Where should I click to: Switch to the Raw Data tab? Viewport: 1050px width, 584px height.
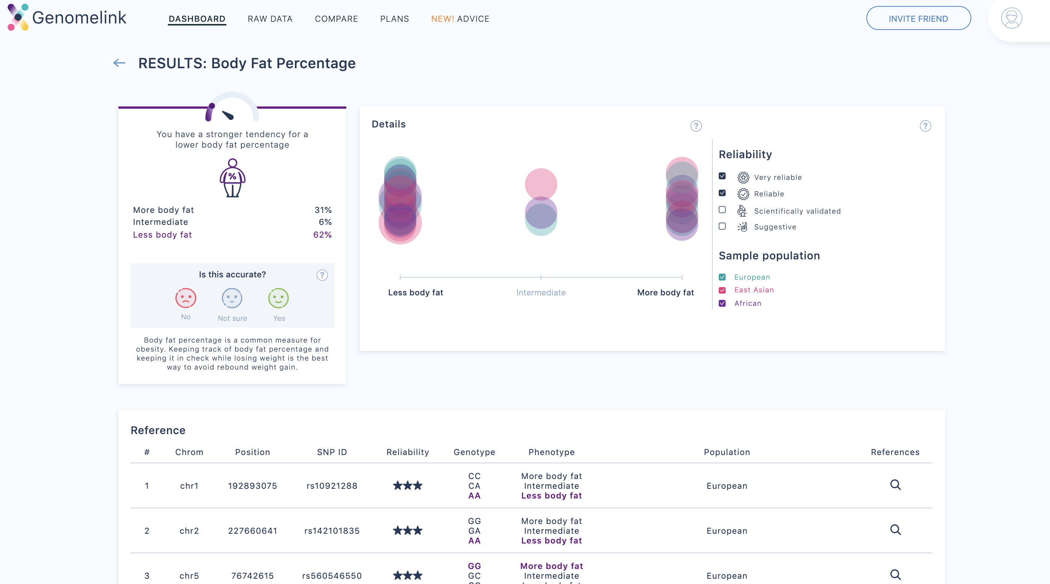click(270, 19)
